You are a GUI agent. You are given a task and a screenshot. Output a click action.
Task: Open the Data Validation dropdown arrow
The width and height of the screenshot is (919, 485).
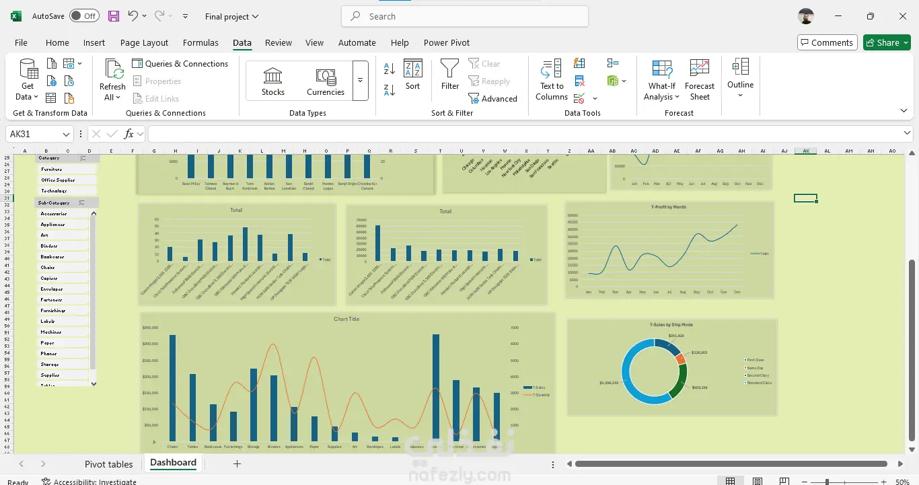(x=595, y=99)
